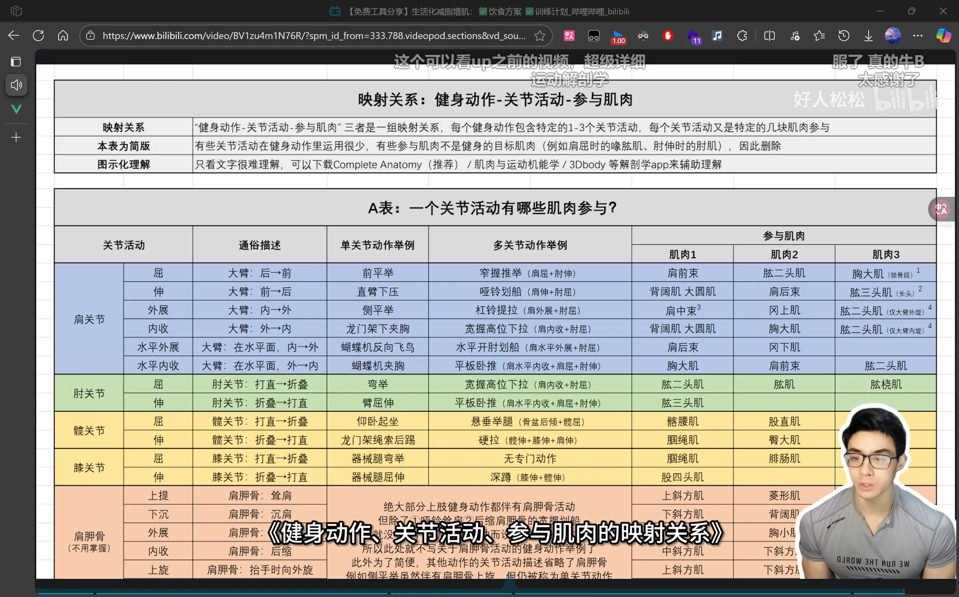Click the 膝关节 group cell
Viewport: 959px width, 597px height.
(x=89, y=468)
